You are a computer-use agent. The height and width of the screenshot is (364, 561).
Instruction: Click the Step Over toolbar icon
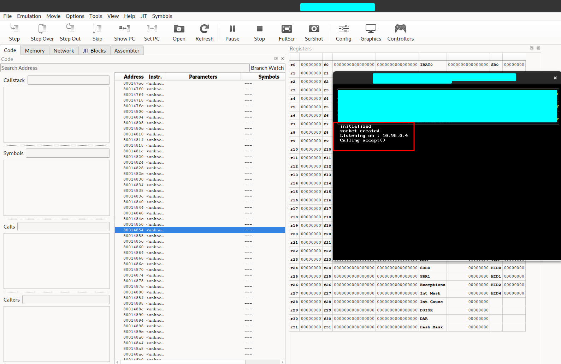[42, 32]
